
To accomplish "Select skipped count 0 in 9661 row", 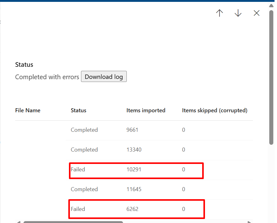I will tap(184, 130).
